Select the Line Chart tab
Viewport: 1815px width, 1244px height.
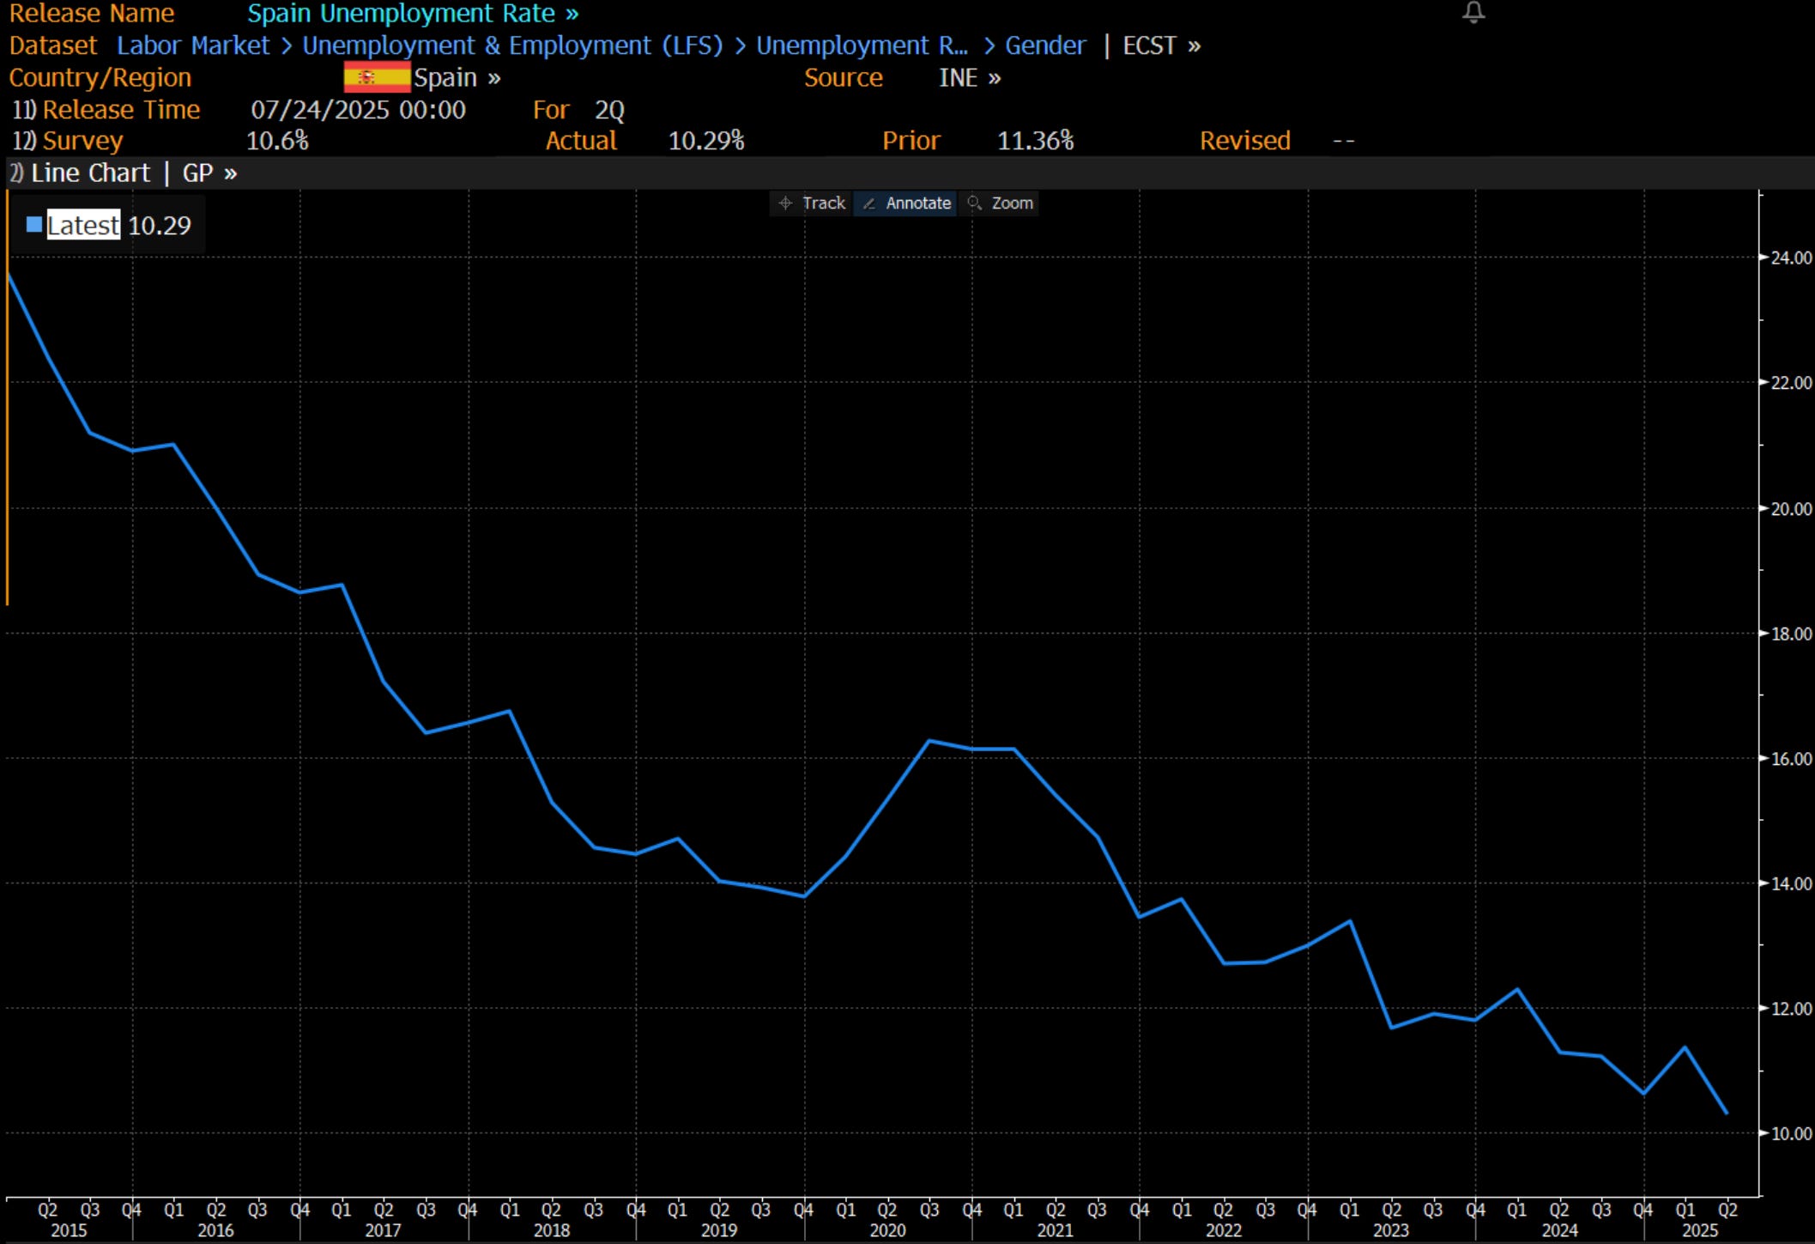[89, 173]
